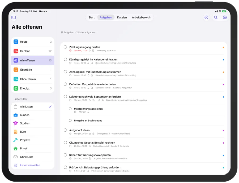
Task: Click the purple Alle offenen inbox icon
Action: point(16,60)
